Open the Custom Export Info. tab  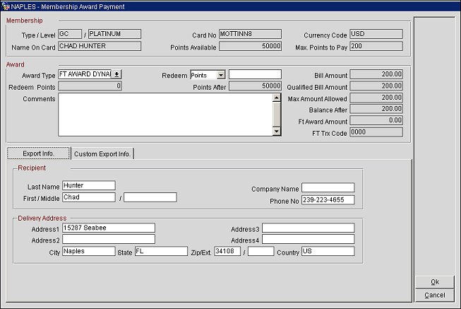tap(103, 153)
